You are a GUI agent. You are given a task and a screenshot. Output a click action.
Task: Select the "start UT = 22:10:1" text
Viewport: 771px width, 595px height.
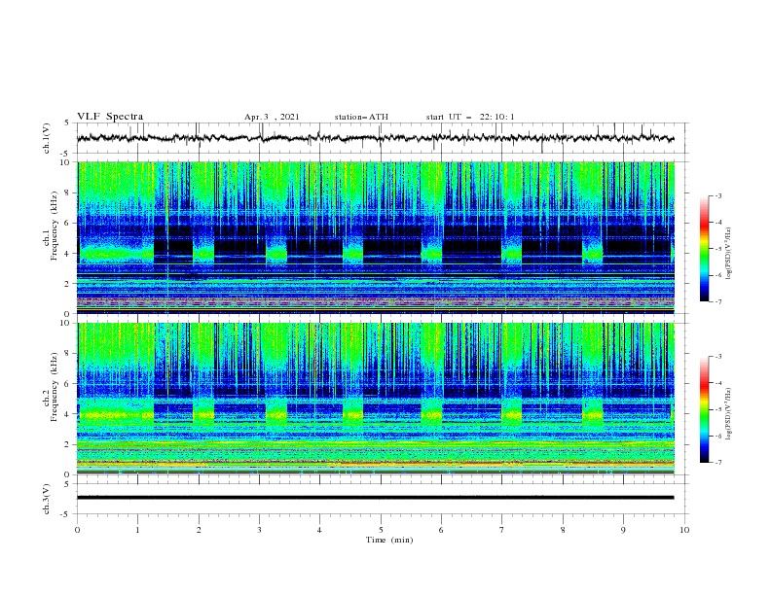coord(470,117)
